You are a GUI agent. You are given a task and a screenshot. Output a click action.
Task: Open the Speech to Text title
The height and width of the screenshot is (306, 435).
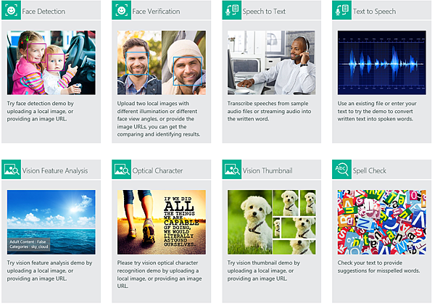coord(264,12)
